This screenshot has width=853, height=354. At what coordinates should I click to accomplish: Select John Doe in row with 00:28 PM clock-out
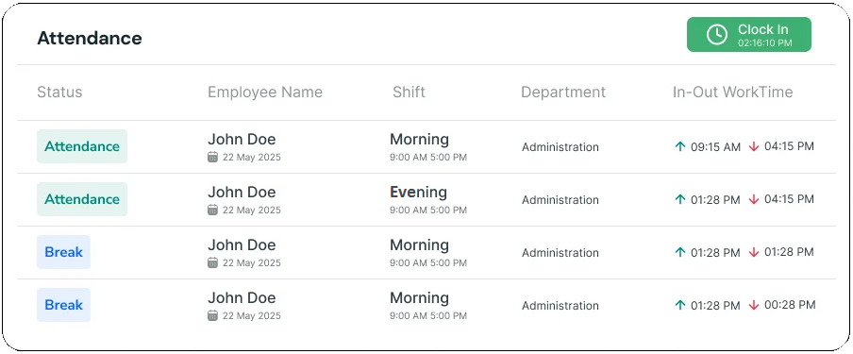click(242, 298)
